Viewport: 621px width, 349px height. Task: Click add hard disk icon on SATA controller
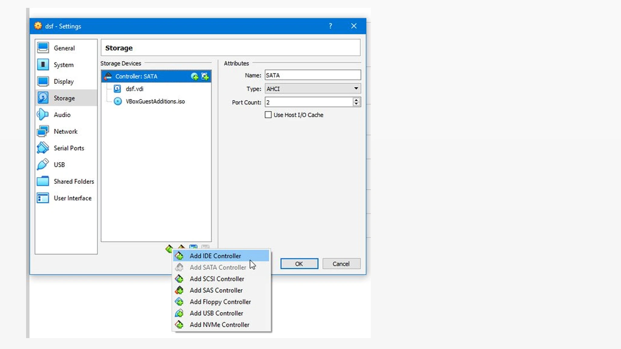[205, 76]
